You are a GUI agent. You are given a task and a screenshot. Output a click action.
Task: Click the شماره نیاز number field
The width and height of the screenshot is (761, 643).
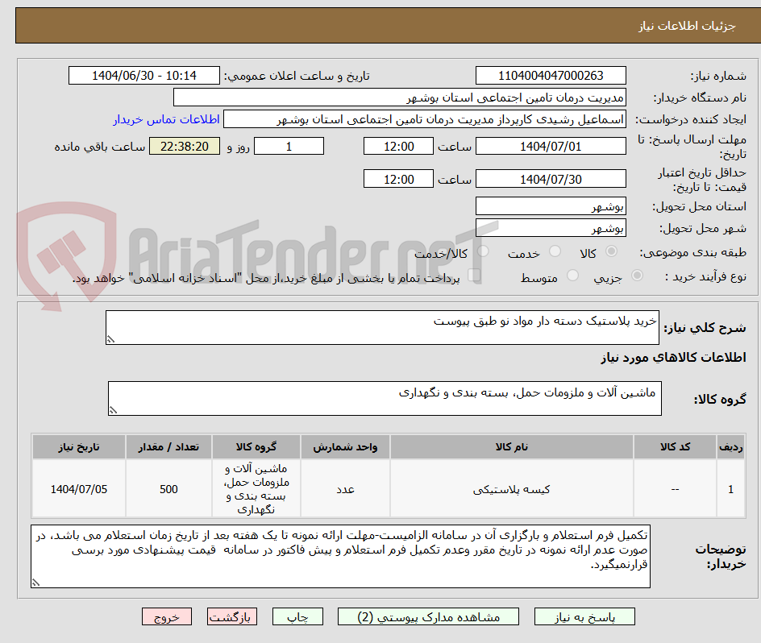[551, 75]
